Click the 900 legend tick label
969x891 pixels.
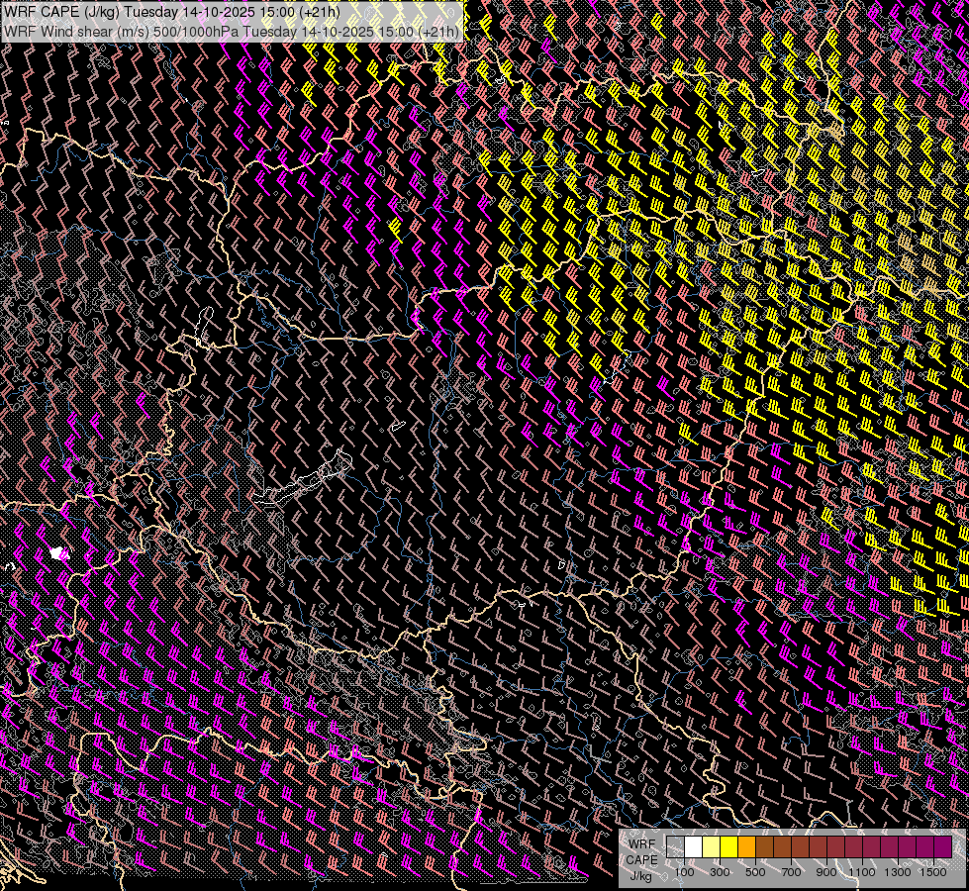(826, 872)
